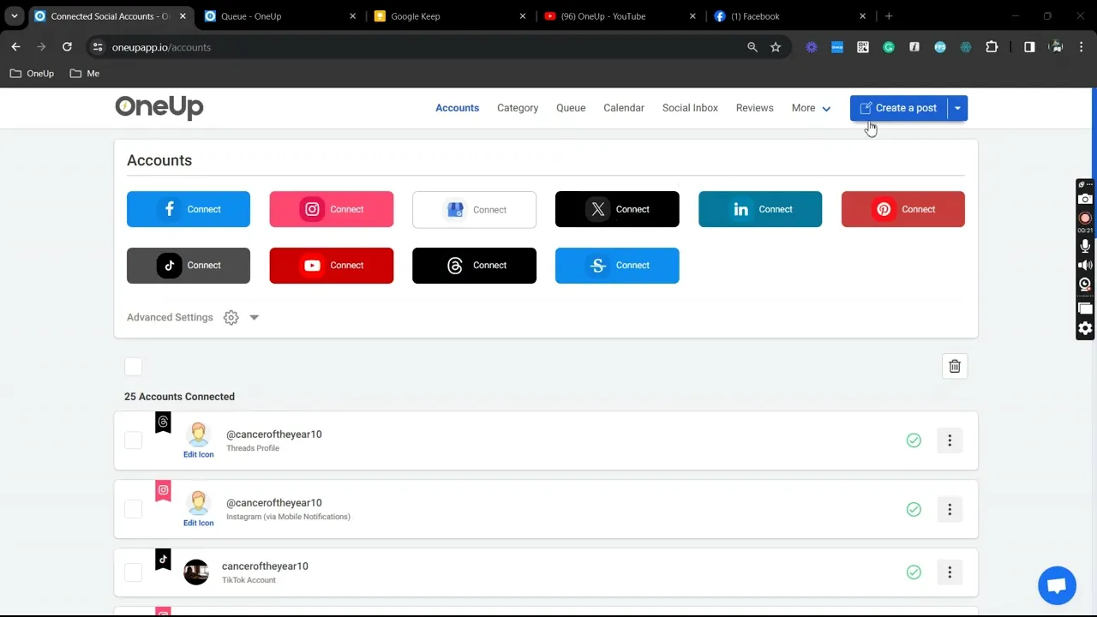
Task: Open options menu for Instagram account row
Action: pos(950,509)
